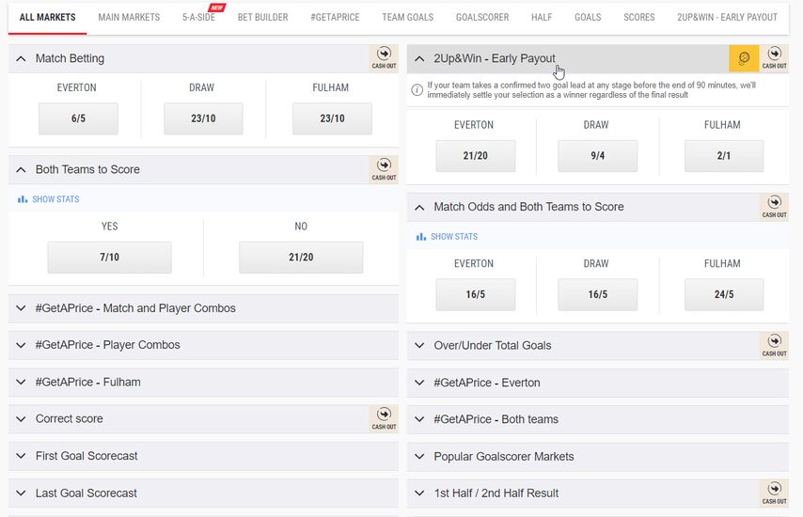Switch to SCORES tab
803x517 pixels.
pyautogui.click(x=639, y=18)
